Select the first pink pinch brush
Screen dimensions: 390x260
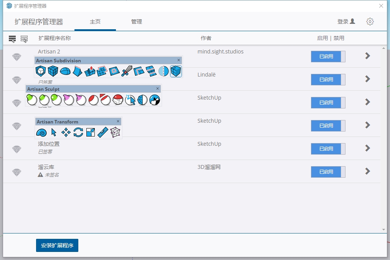point(68,100)
